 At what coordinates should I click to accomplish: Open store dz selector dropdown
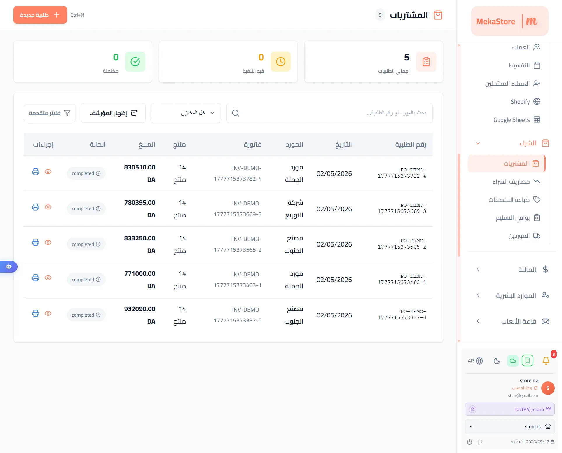(x=510, y=426)
